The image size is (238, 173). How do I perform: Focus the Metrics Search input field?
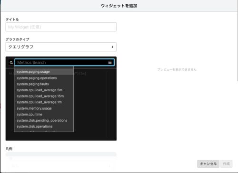(x=64, y=62)
